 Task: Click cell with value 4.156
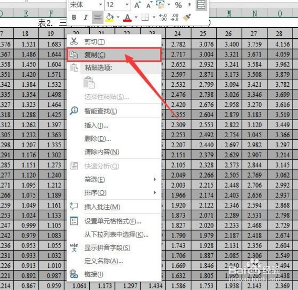[x=280, y=44]
